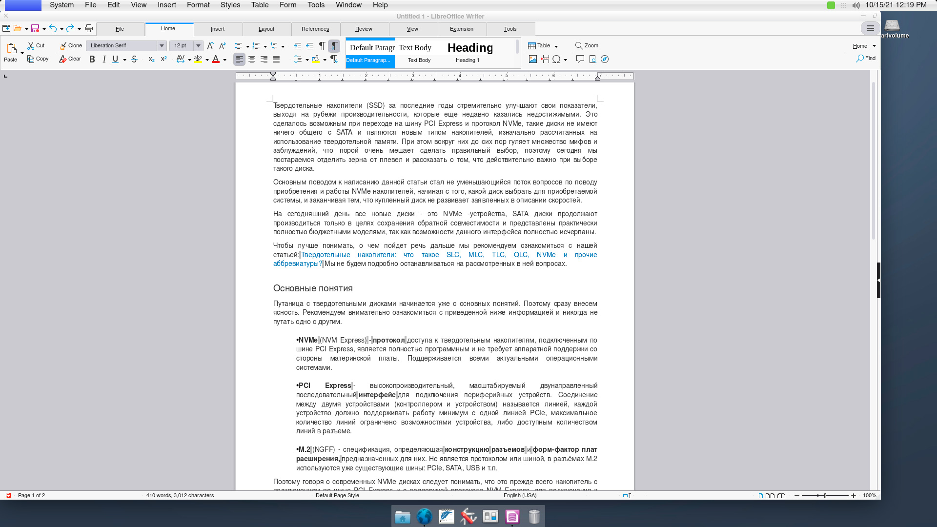Center align the paragraph
Viewport: 937px width, 527px height.
click(252, 60)
